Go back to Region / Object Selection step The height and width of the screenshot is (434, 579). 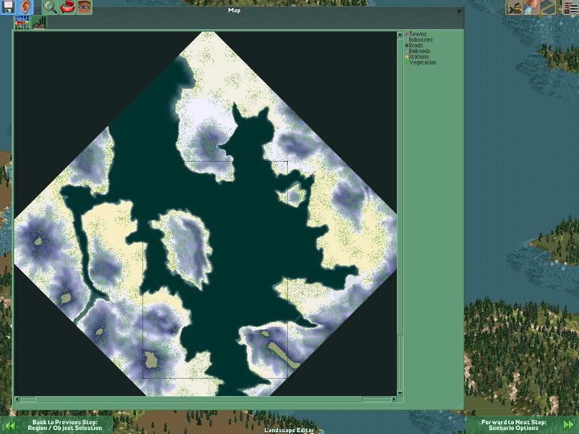click(56, 425)
